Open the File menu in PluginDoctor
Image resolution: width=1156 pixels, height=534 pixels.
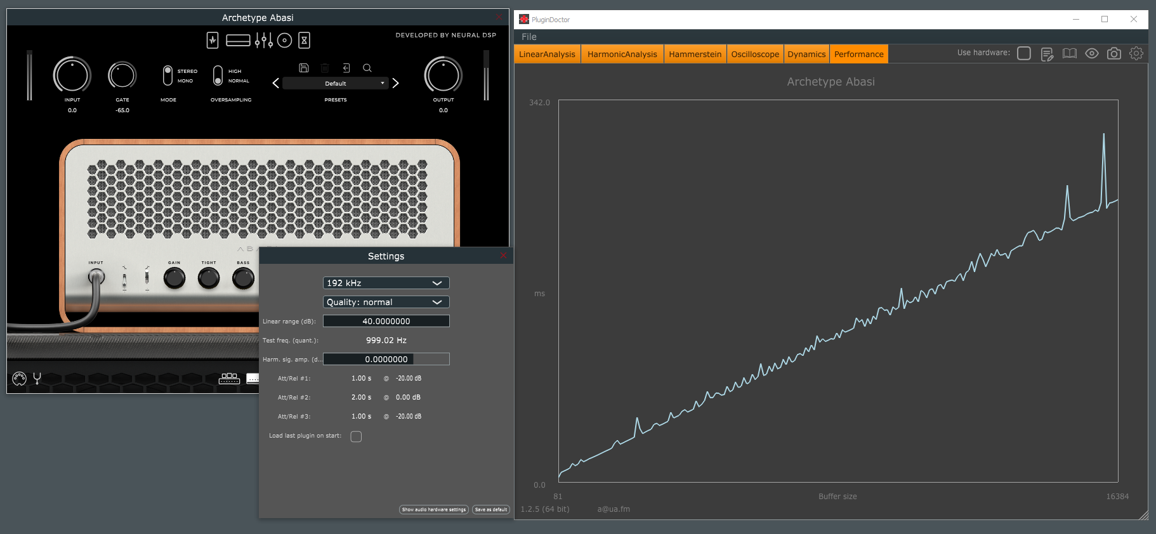529,37
